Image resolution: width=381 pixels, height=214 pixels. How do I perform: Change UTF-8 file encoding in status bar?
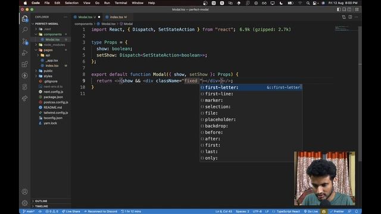tap(257, 212)
